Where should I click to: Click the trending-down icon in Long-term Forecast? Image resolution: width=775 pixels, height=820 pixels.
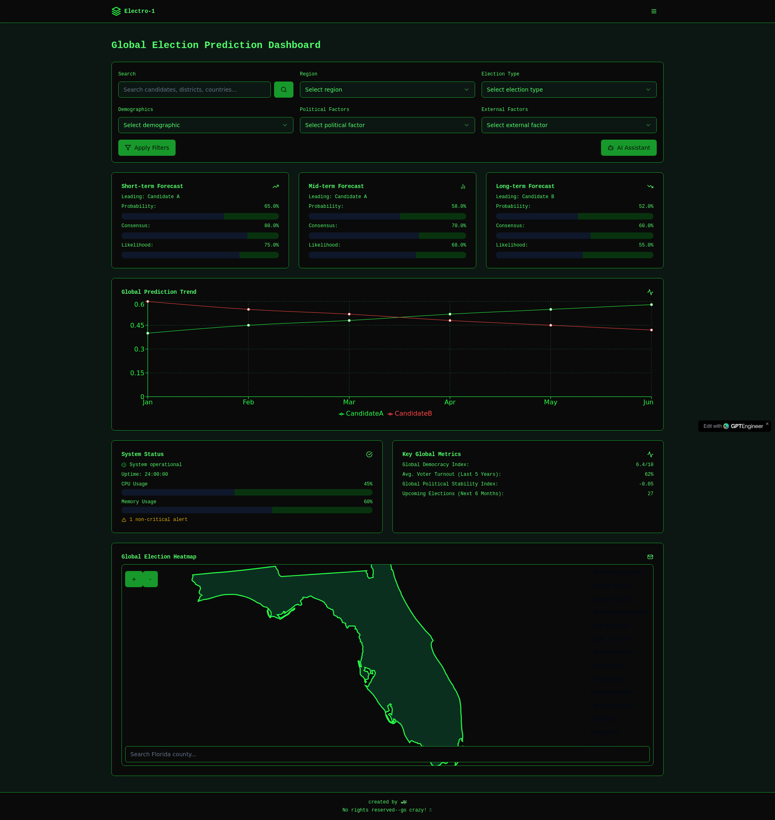point(650,187)
